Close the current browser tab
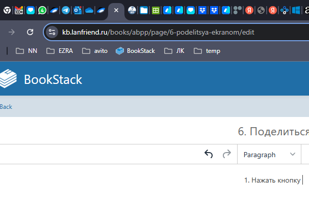Screen dimensions: 309x207 (116, 10)
